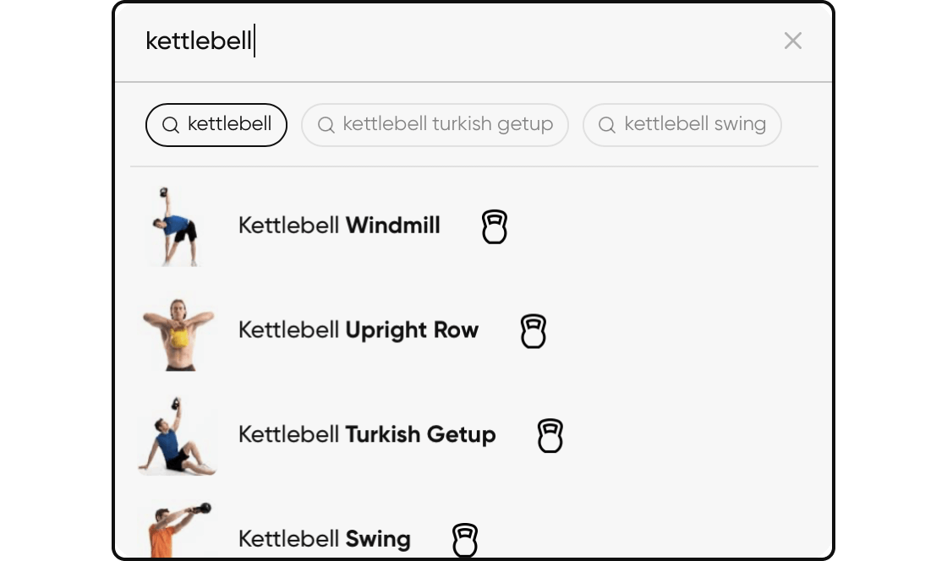Click the Kettlebell Upright Row thumbnail
The width and height of the screenshot is (947, 561).
coord(178,333)
